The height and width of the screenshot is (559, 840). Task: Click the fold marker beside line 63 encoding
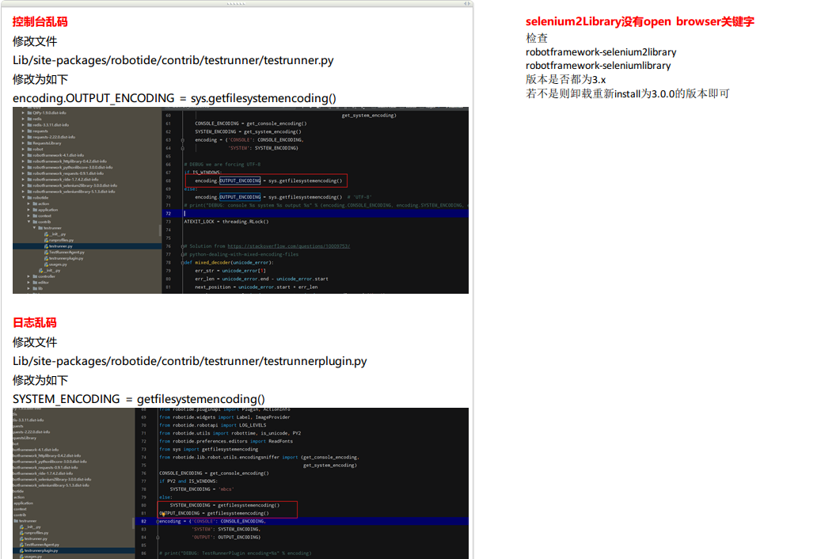tap(182, 140)
